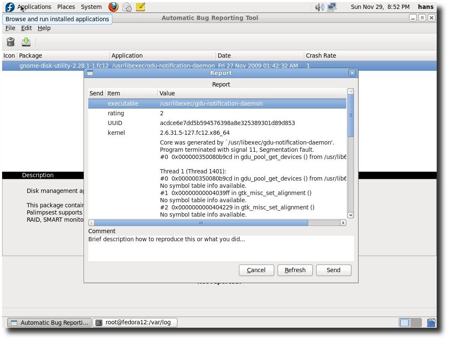This screenshot has height=340, width=449.
Task: Launch Firefox from the top panel
Action: (x=113, y=7)
